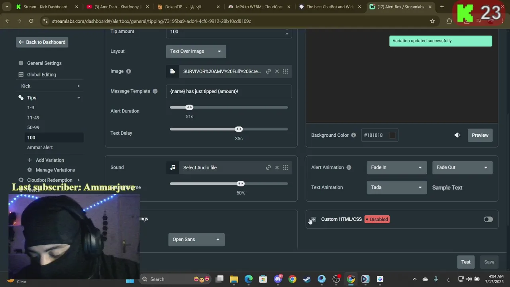
Task: Show the Background Color info icon
Action: [353, 135]
